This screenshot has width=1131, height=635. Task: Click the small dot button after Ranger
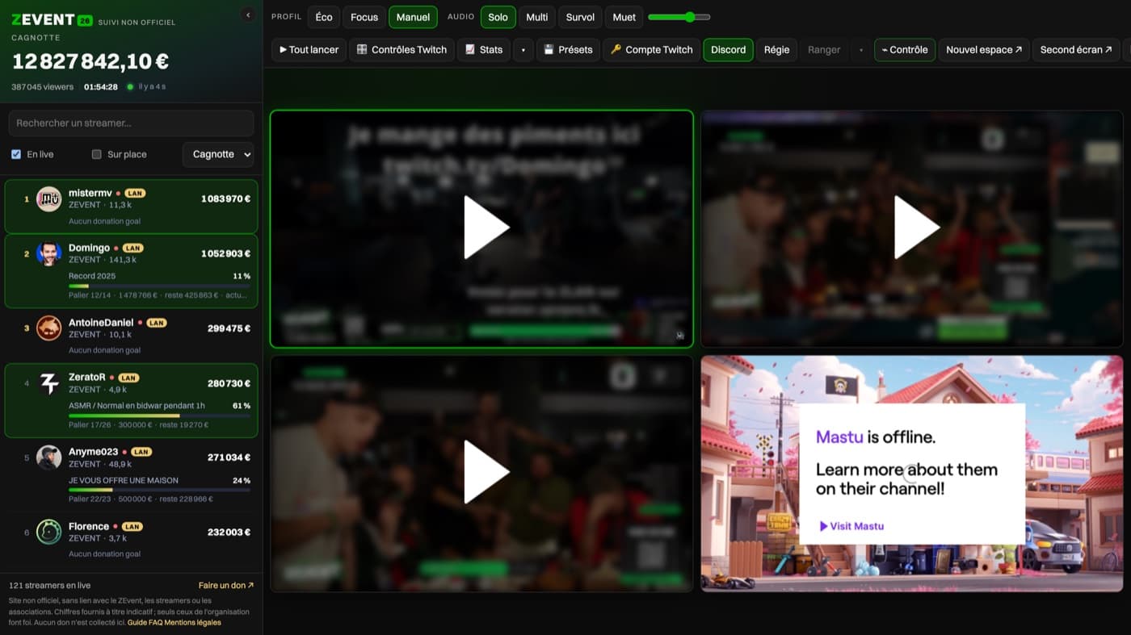click(x=861, y=50)
